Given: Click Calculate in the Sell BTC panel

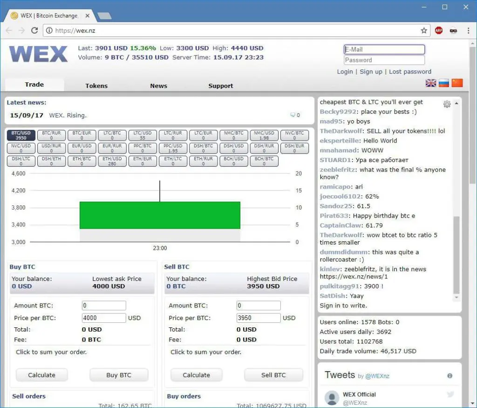Looking at the screenshot, I should (x=196, y=375).
